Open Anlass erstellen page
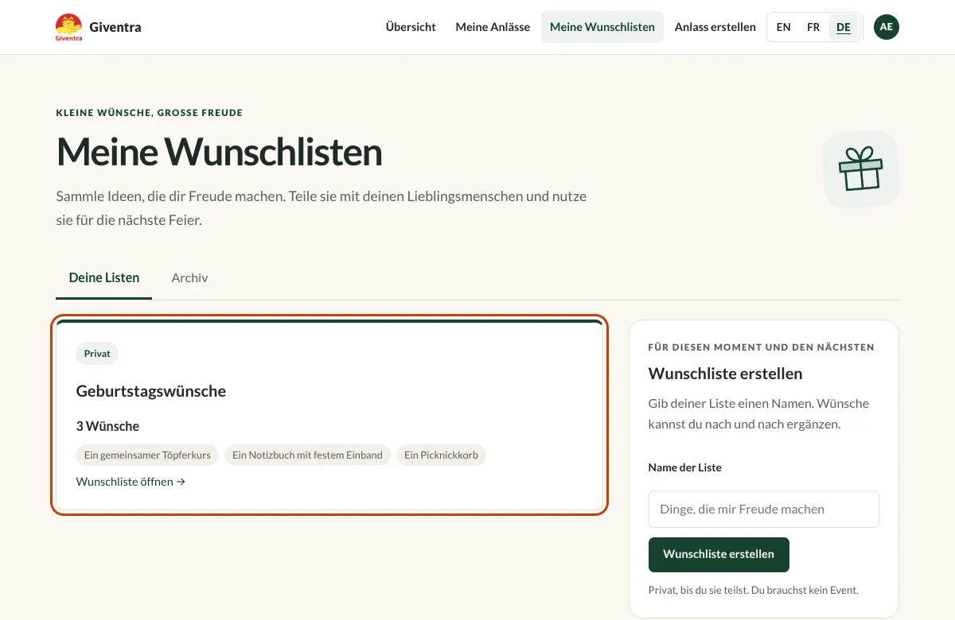 tap(715, 27)
